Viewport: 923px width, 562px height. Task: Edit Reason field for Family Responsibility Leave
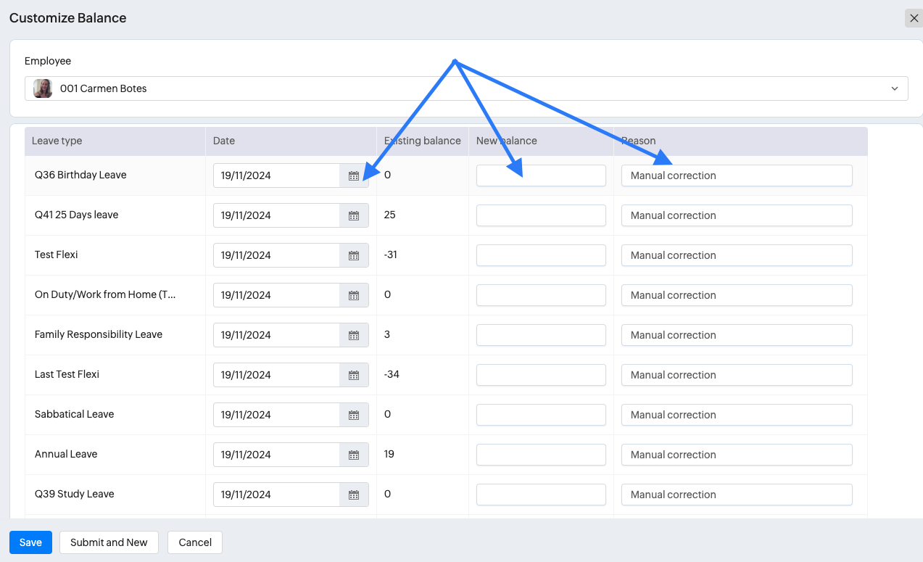737,335
